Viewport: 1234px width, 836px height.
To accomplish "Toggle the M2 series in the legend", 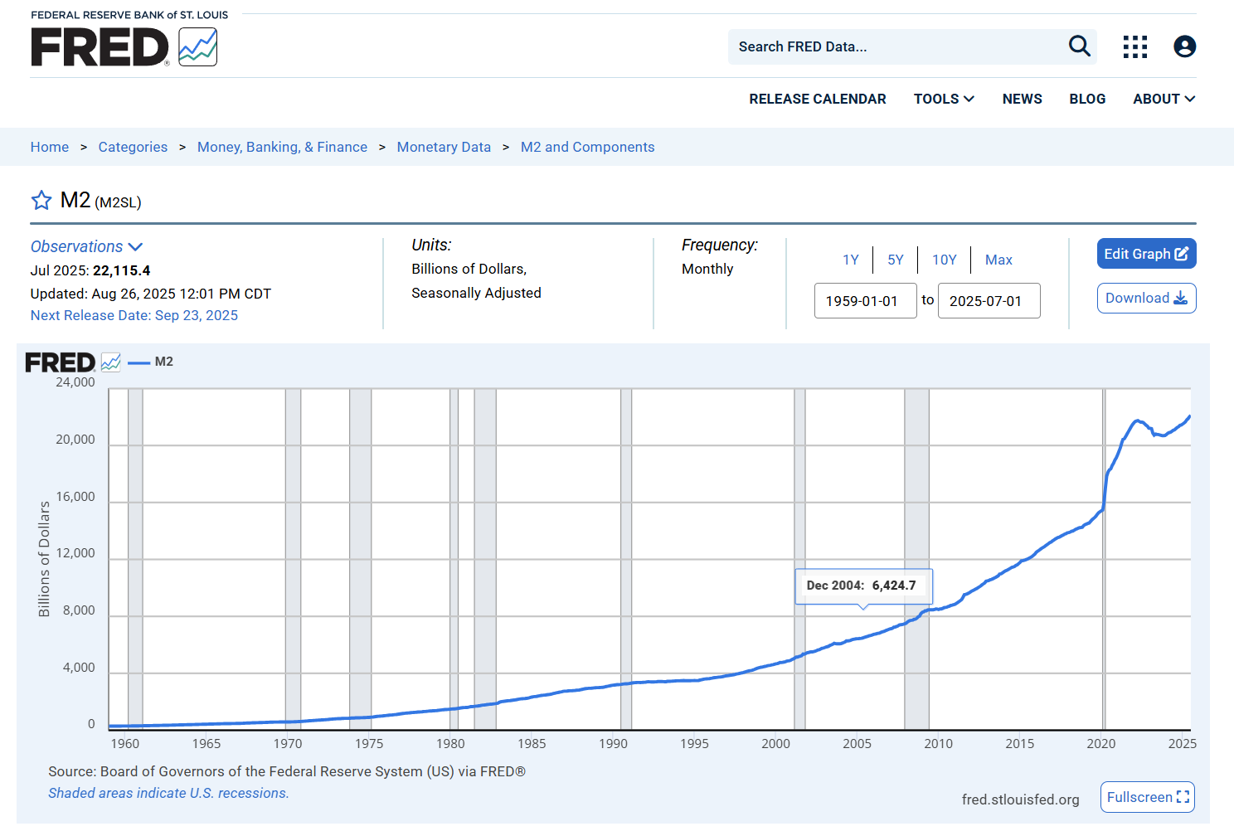I will click(x=152, y=362).
